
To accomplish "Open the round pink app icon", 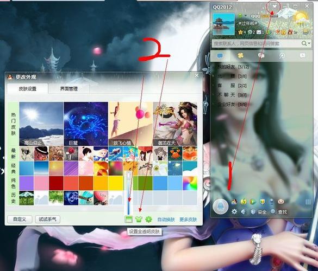I will coord(281,202).
